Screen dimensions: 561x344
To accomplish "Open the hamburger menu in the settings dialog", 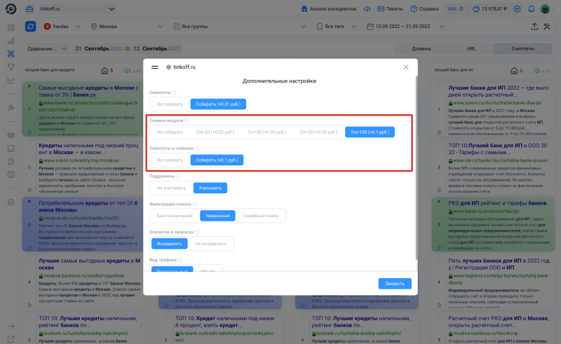I will pos(155,67).
